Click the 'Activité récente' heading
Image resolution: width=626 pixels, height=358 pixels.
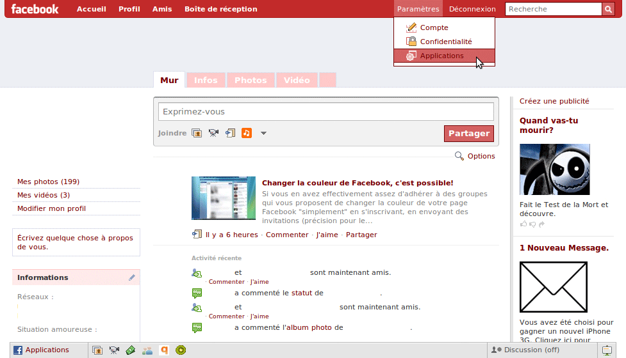click(217, 258)
